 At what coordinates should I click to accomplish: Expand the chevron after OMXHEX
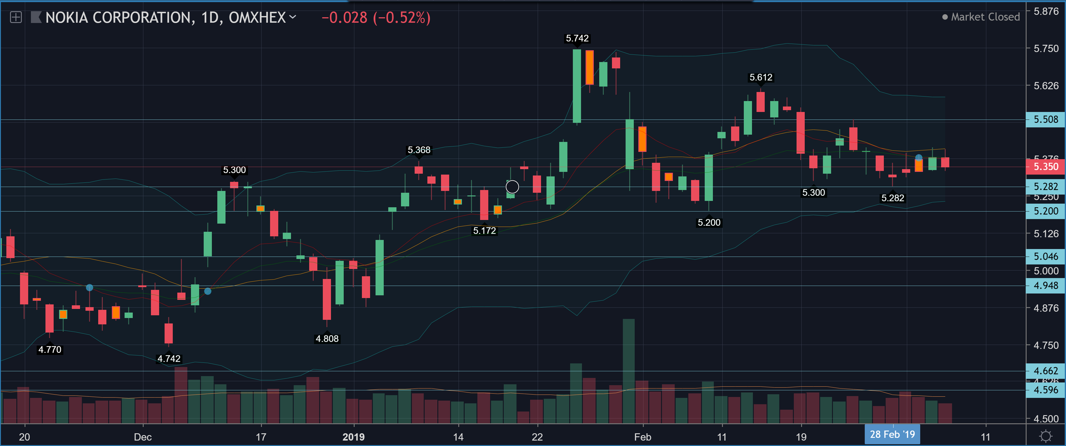(x=292, y=17)
